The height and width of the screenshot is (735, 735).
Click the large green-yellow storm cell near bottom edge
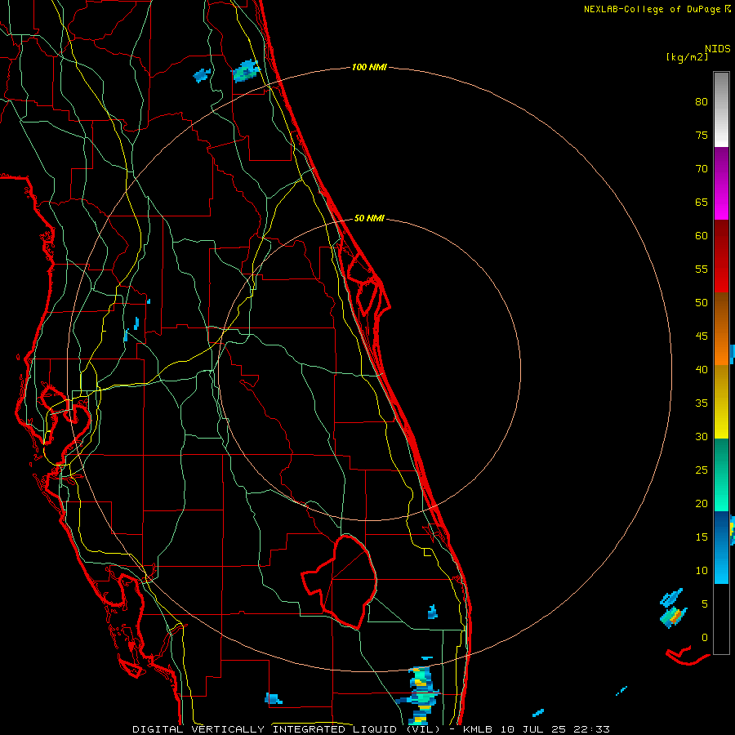421,695
